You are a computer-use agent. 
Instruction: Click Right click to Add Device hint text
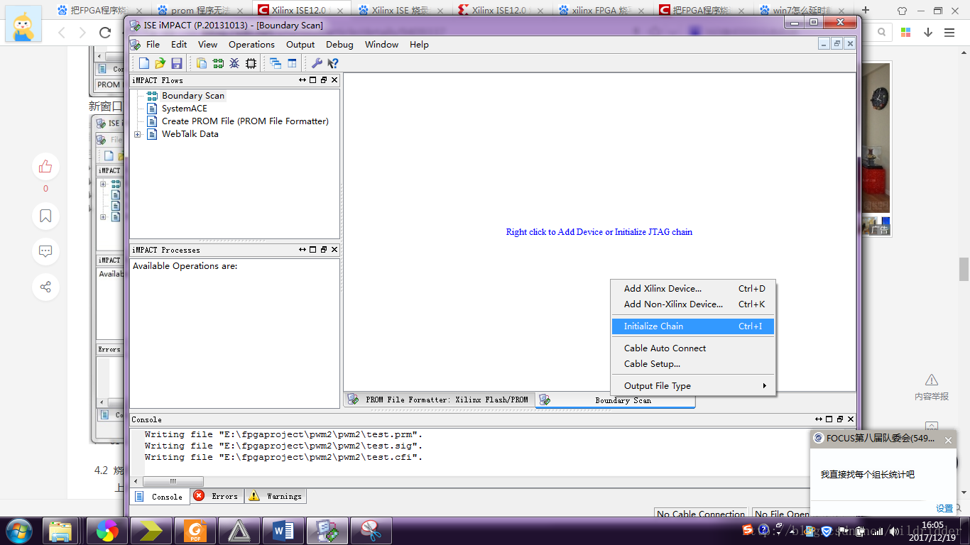point(599,232)
